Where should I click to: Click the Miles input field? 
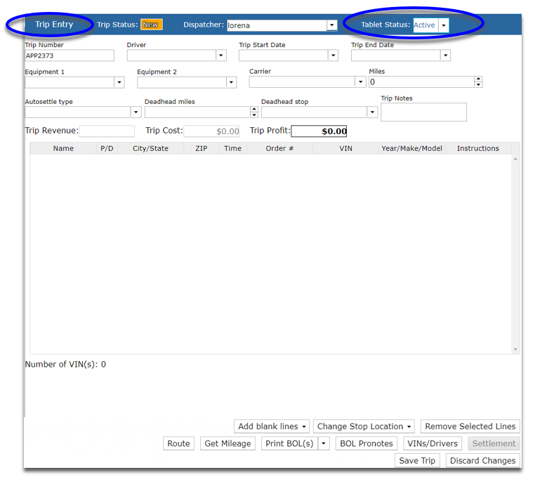(421, 82)
